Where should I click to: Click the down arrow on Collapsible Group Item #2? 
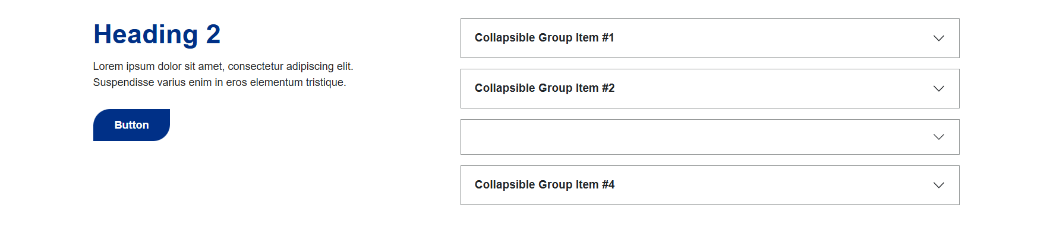[x=938, y=89]
